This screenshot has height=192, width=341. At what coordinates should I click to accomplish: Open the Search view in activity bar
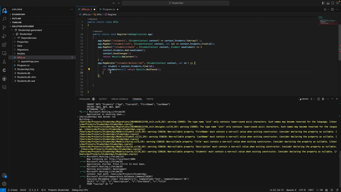point(4,19)
